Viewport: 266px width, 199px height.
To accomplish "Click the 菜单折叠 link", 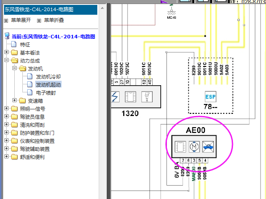I will point(54,20).
